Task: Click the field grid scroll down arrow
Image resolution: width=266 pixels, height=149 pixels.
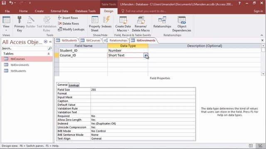Action: [263, 74]
